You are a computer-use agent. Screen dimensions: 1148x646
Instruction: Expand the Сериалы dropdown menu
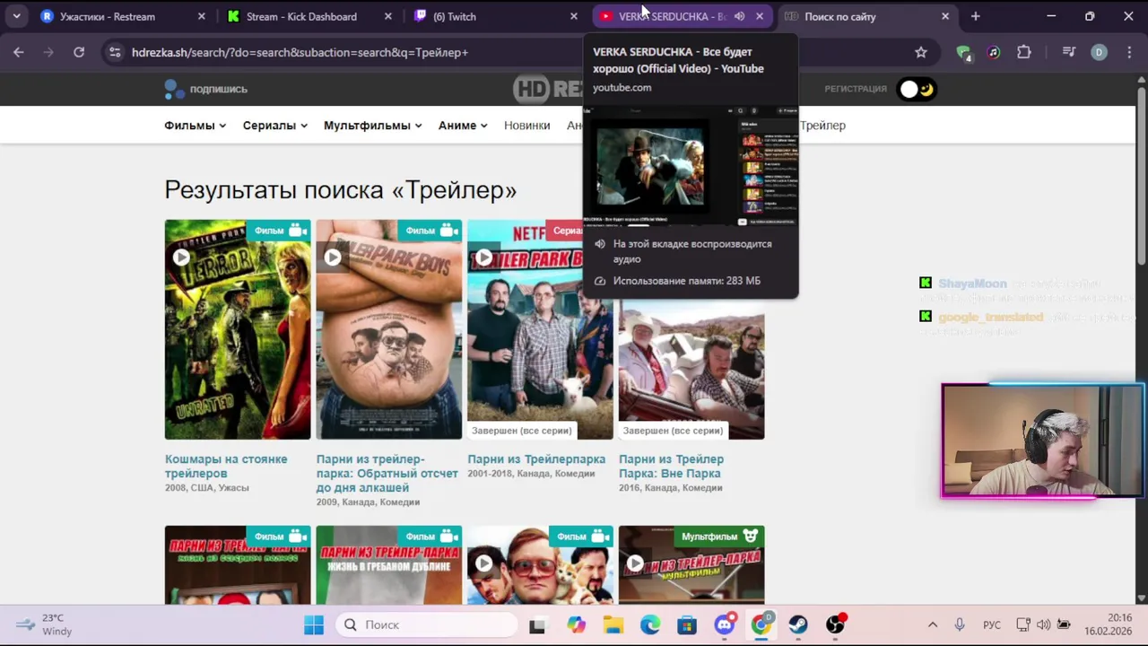point(274,126)
